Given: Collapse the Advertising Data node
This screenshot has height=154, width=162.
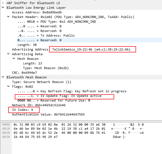Looking at the screenshot, I should (x=8, y=54).
